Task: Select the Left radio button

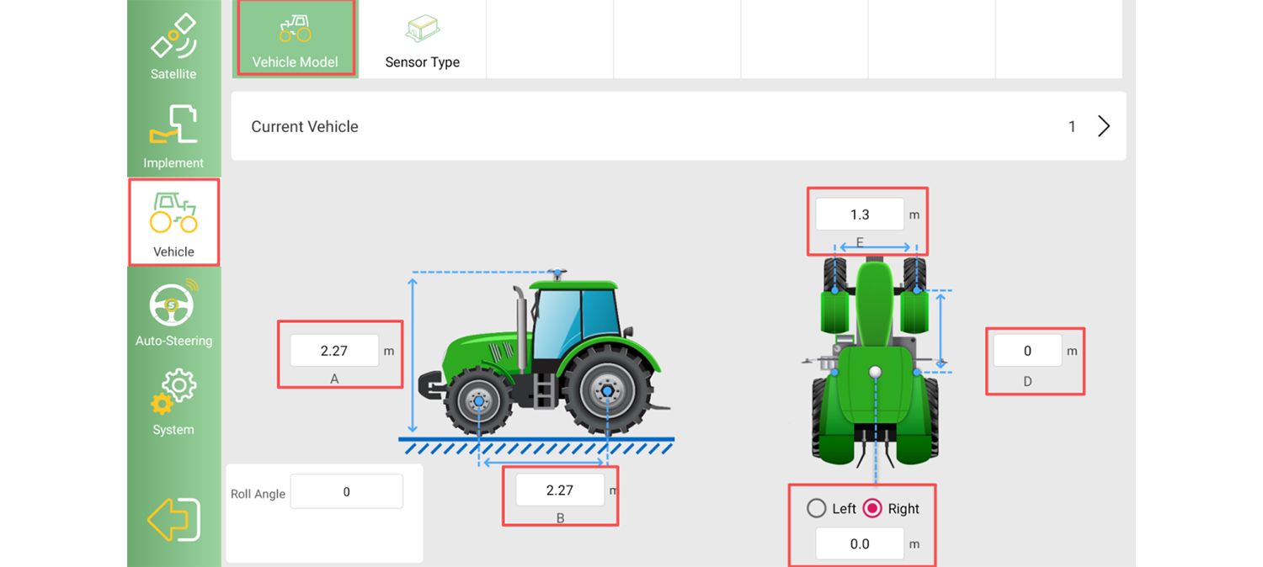Action: click(x=816, y=508)
